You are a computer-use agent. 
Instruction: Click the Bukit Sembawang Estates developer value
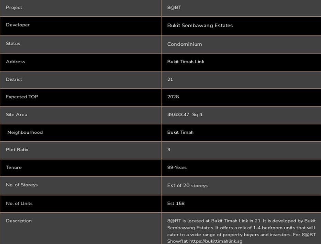pos(200,26)
